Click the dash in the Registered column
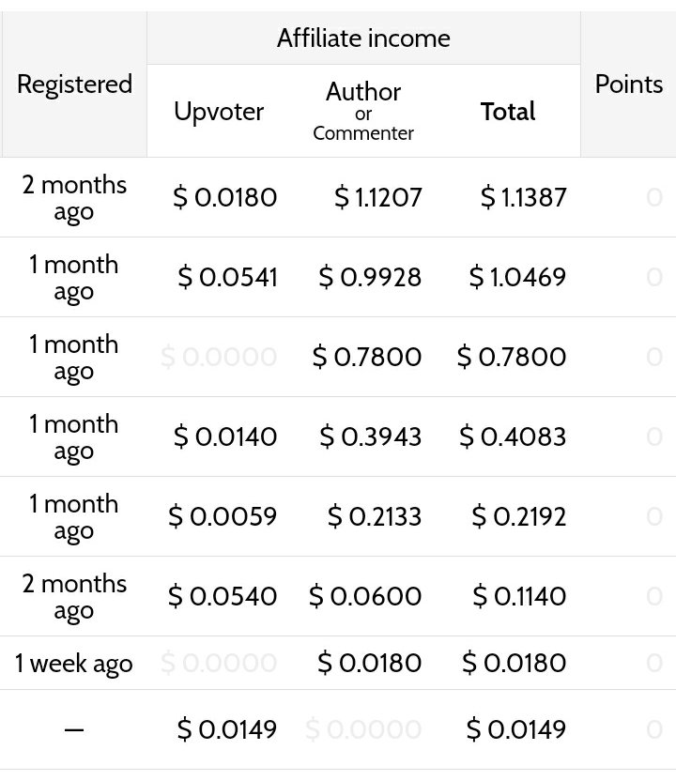 coord(74,729)
